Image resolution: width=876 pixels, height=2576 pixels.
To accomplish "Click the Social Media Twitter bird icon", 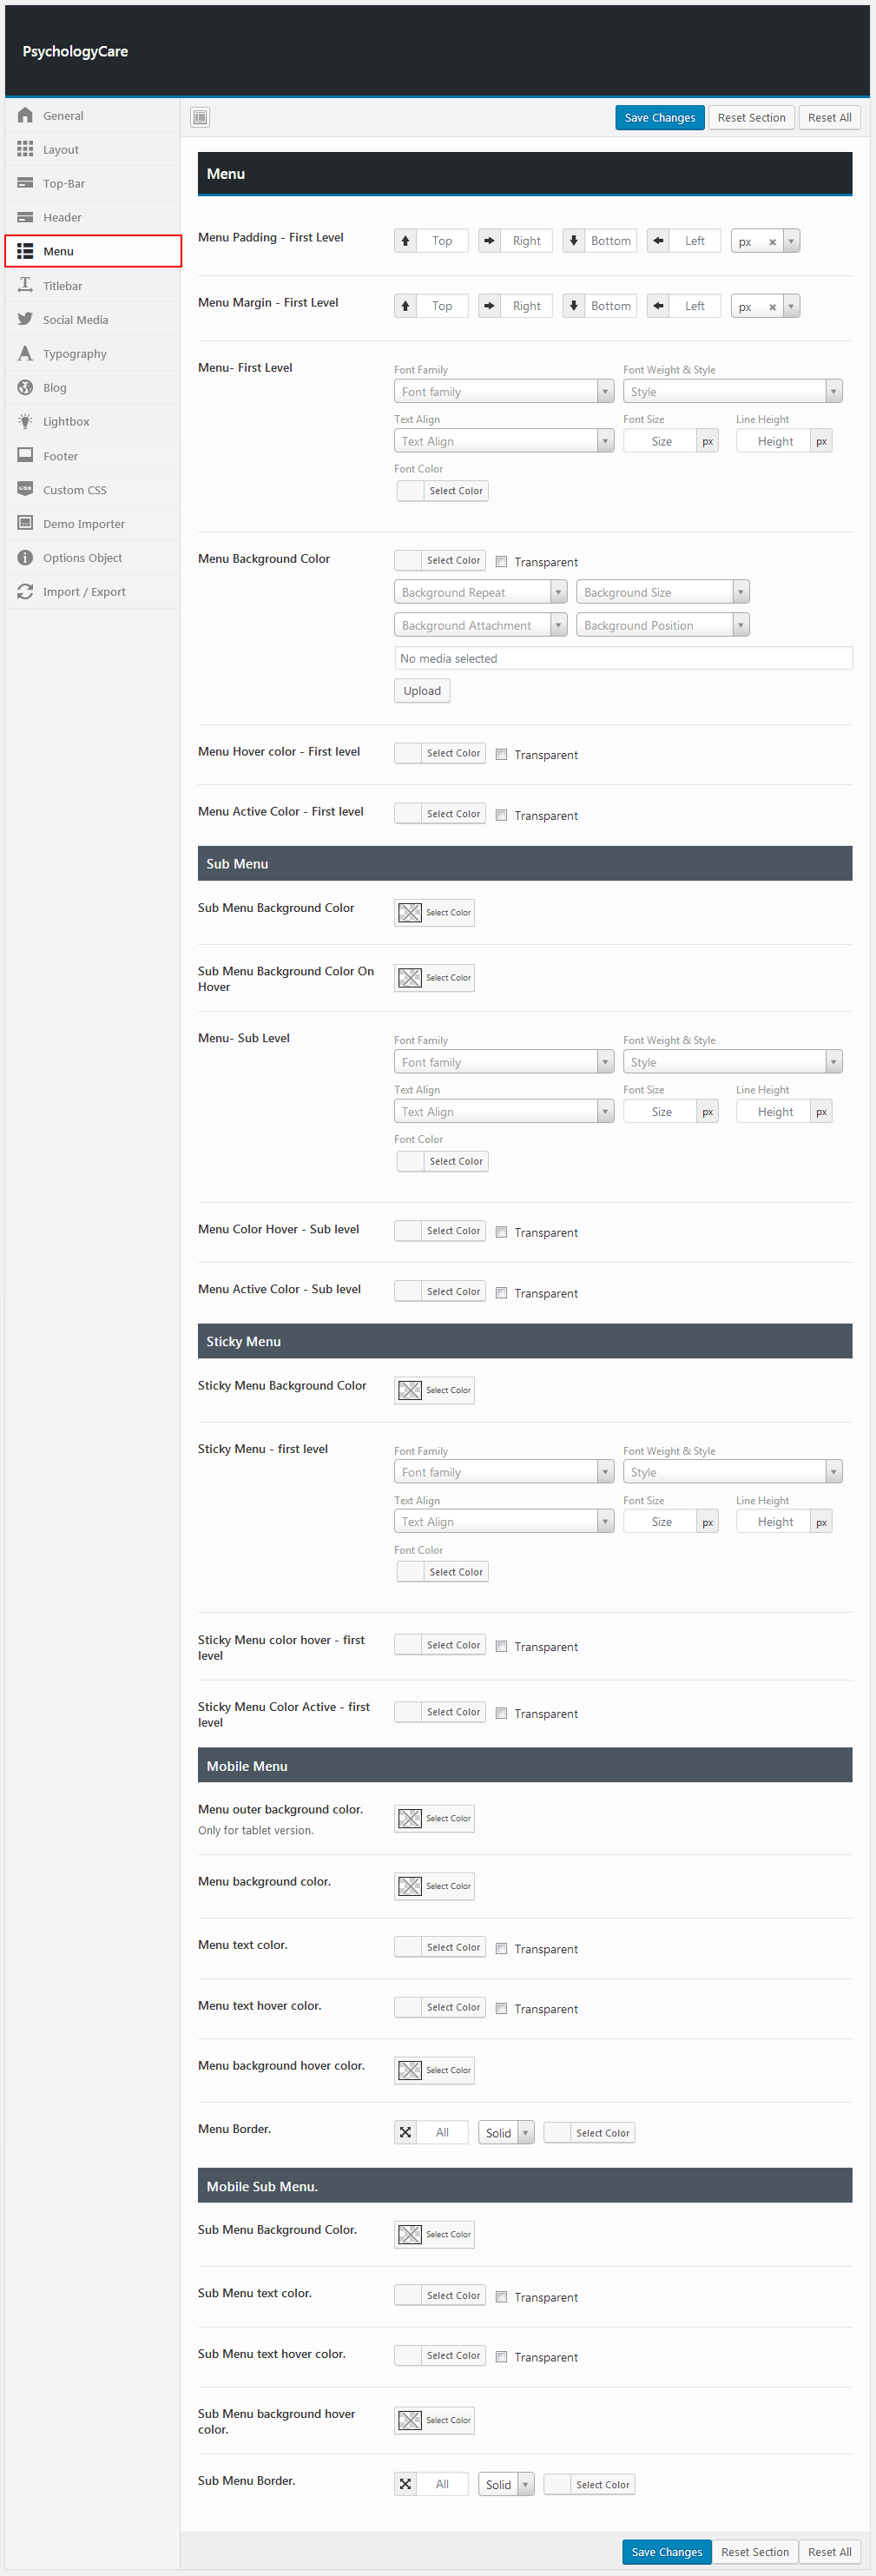I will pyautogui.click(x=25, y=320).
